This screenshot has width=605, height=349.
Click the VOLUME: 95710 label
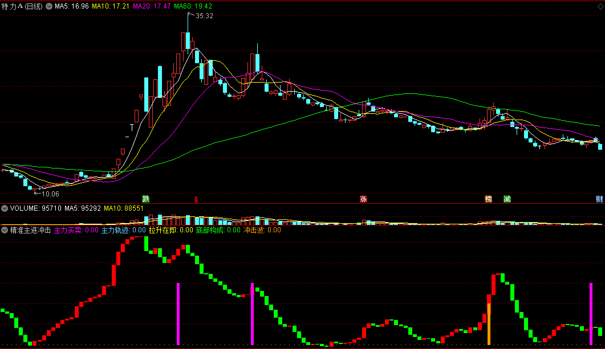click(35, 208)
